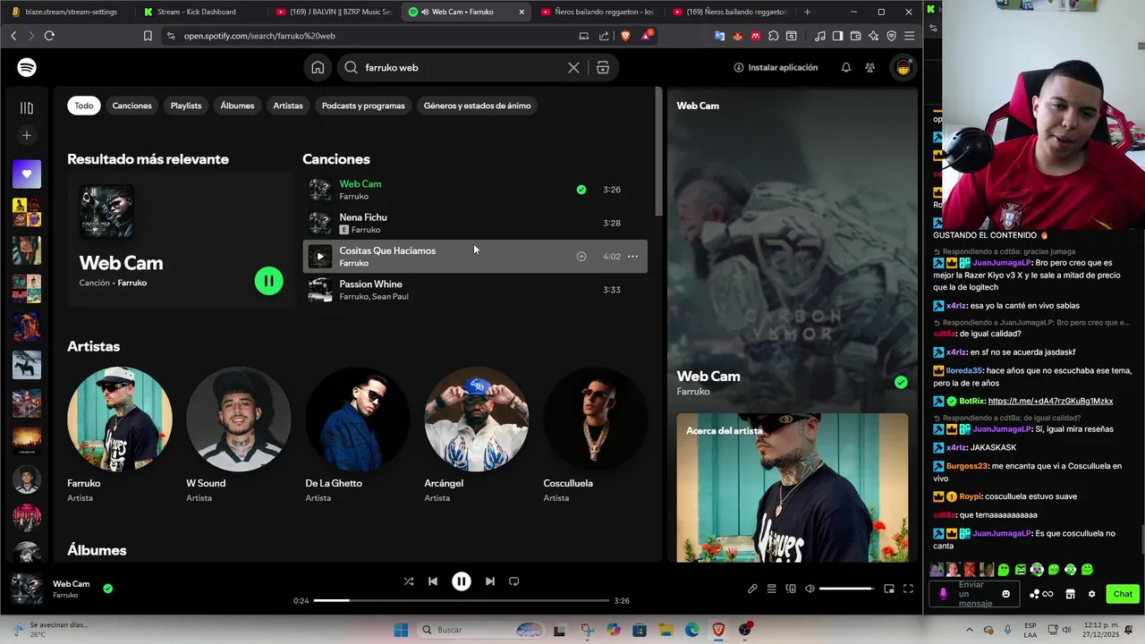The image size is (1145, 644).
Task: Open W Sound artist card
Action: 239,435
